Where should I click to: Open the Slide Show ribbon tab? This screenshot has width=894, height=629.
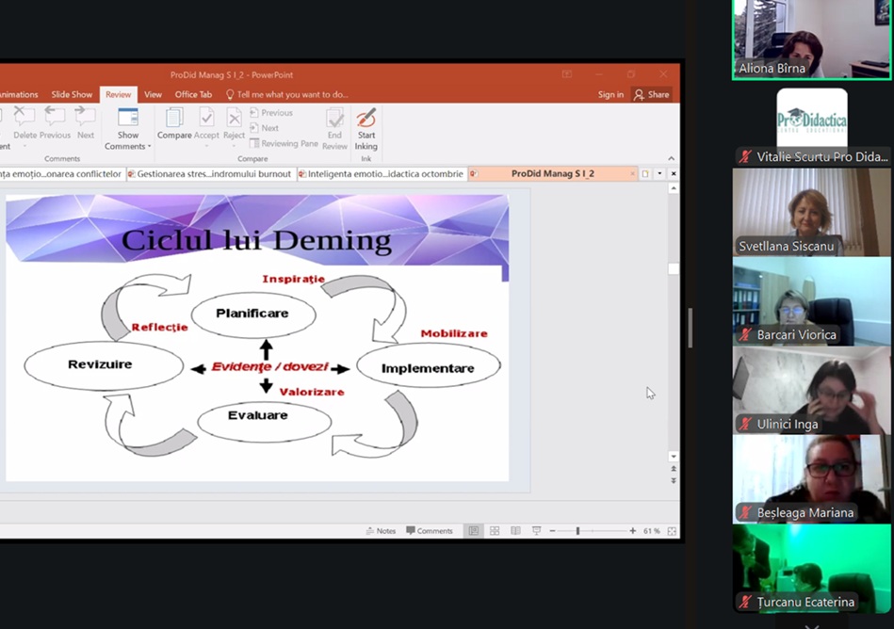point(72,94)
